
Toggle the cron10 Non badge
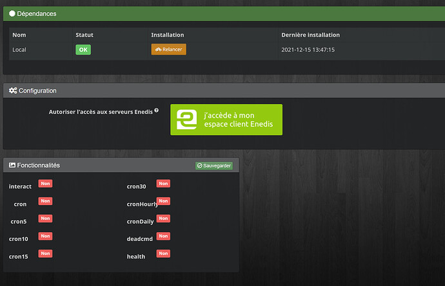pyautogui.click(x=45, y=236)
